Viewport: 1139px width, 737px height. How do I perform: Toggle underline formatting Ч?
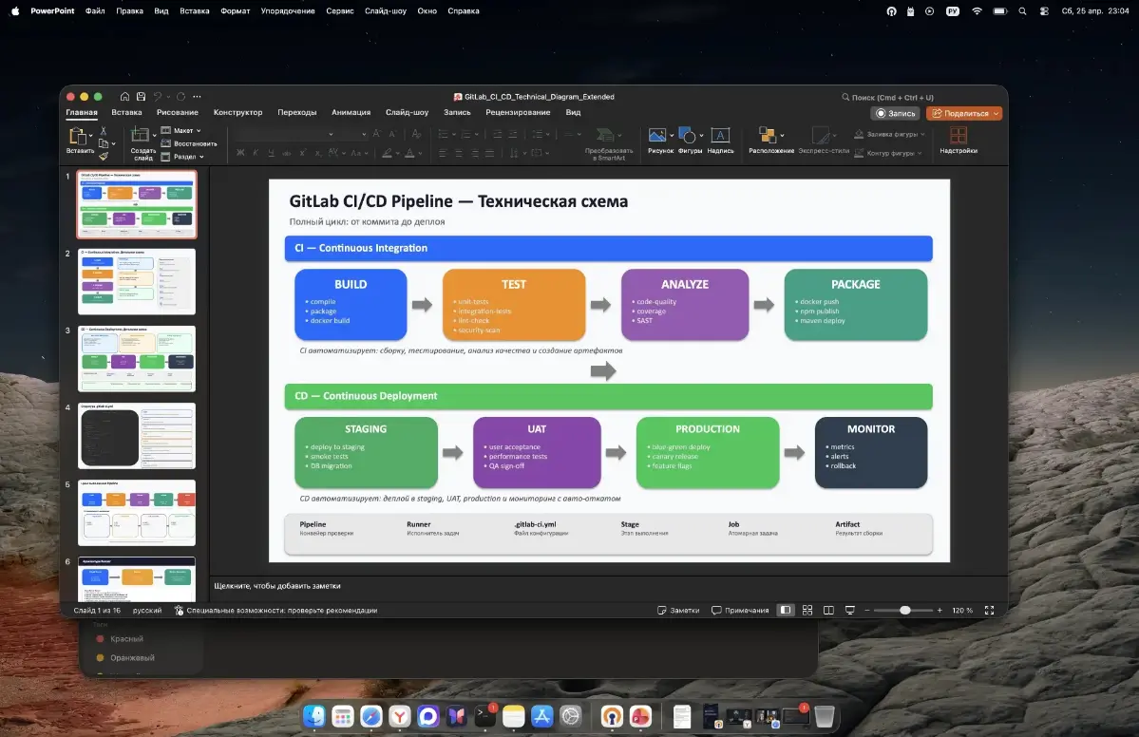(271, 153)
